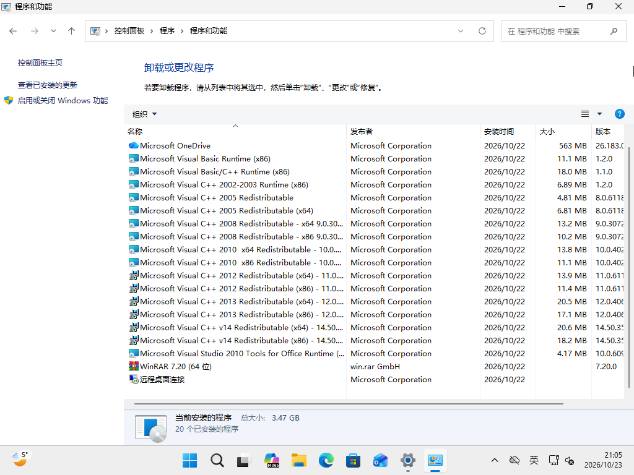The height and width of the screenshot is (475, 634).
Task: Click 程序 breadcrumb segment
Action: (167, 31)
